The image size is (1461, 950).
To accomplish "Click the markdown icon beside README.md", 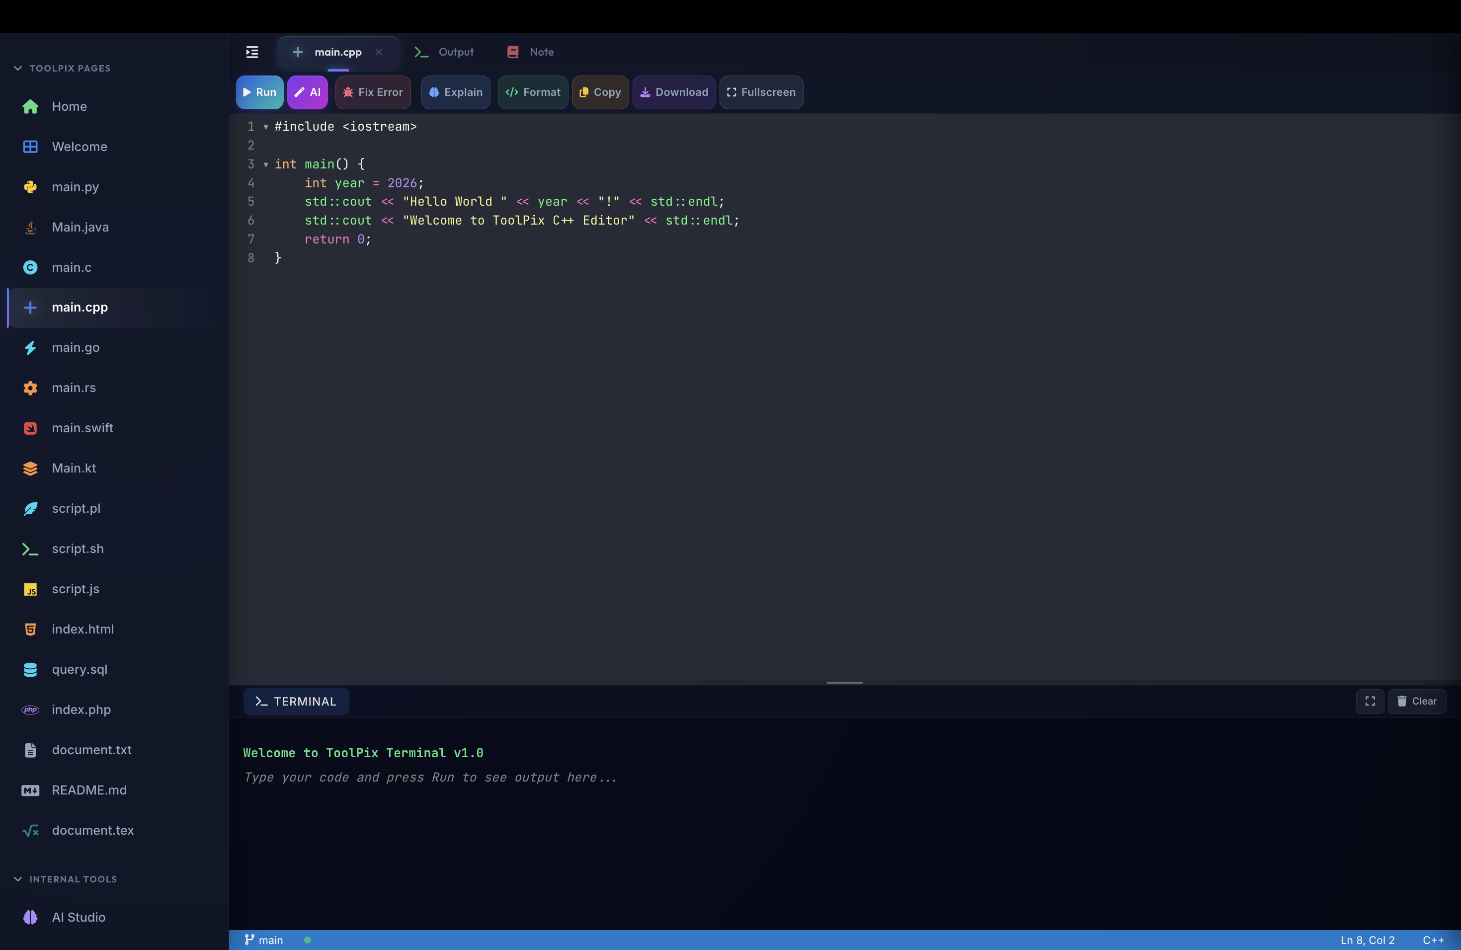I will (30, 791).
